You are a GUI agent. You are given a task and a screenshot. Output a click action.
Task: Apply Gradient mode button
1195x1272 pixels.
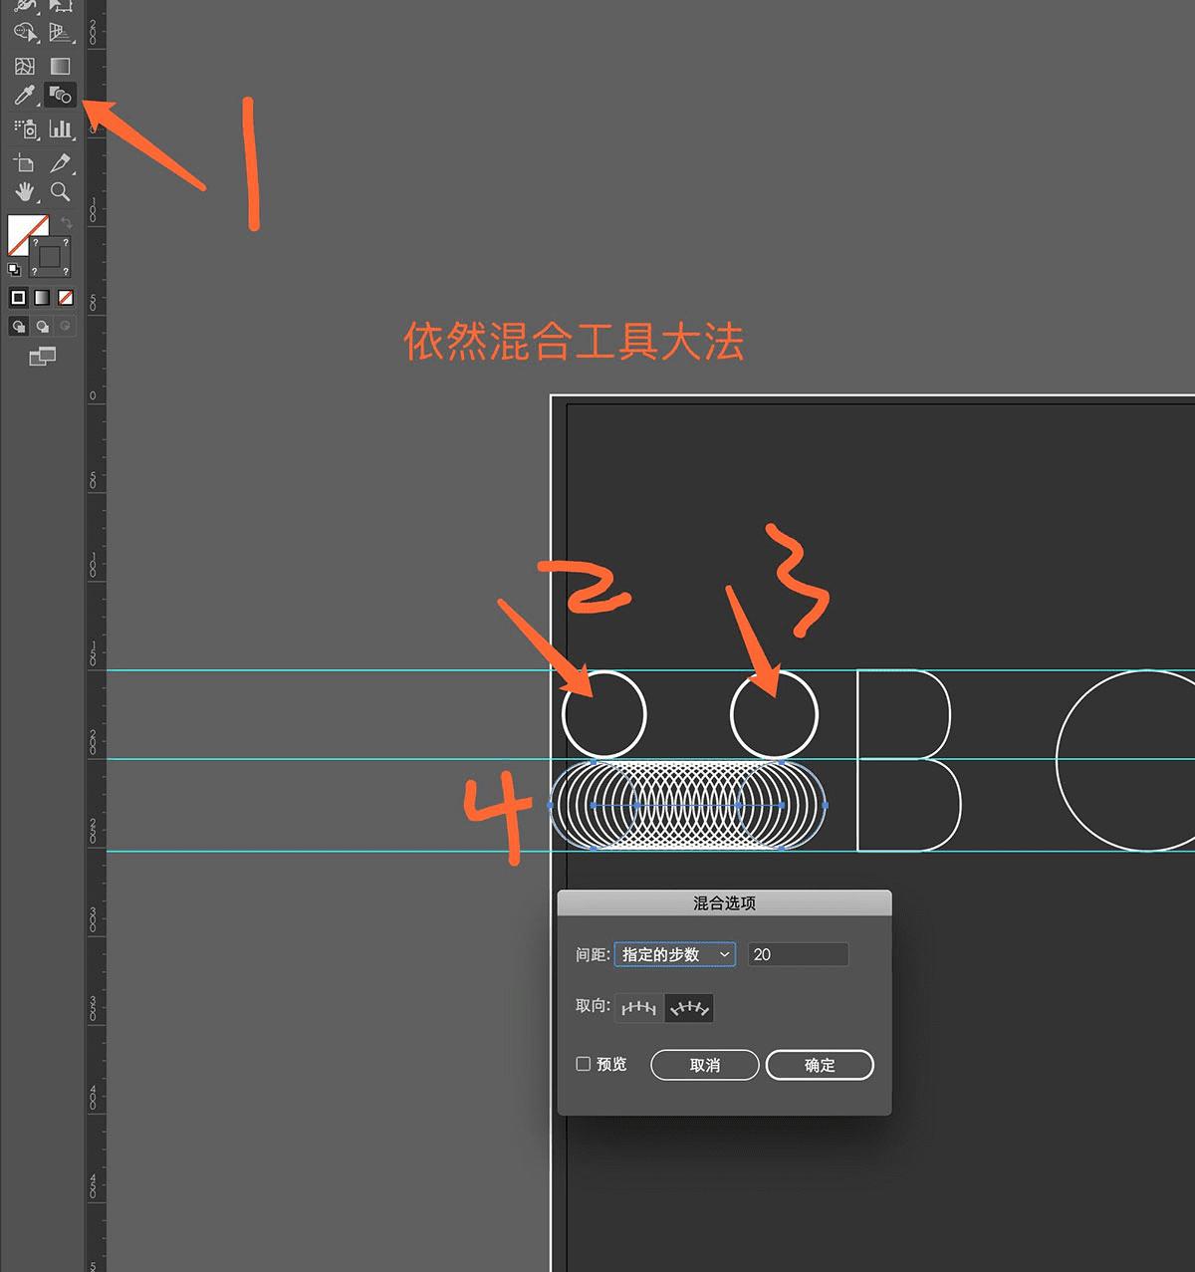coord(42,297)
